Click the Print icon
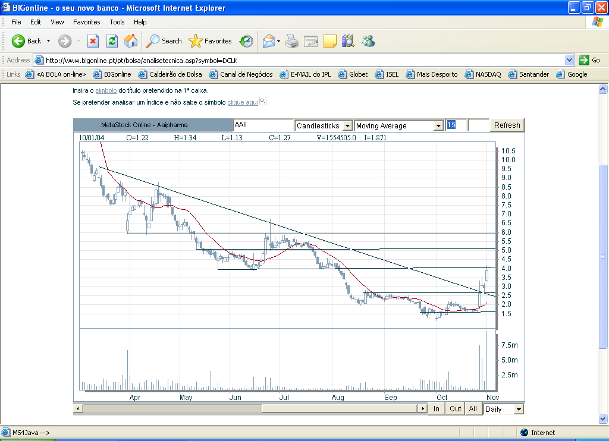Image resolution: width=609 pixels, height=441 pixels. coord(291,41)
